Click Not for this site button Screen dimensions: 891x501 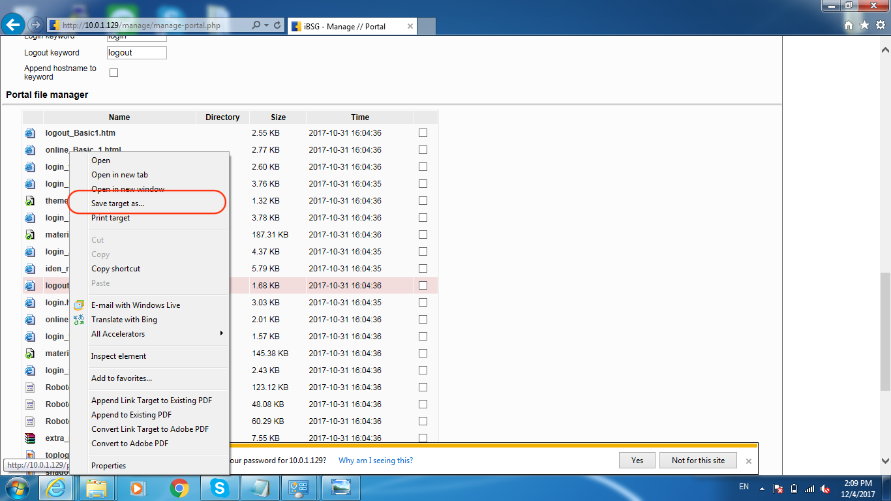pyautogui.click(x=698, y=460)
